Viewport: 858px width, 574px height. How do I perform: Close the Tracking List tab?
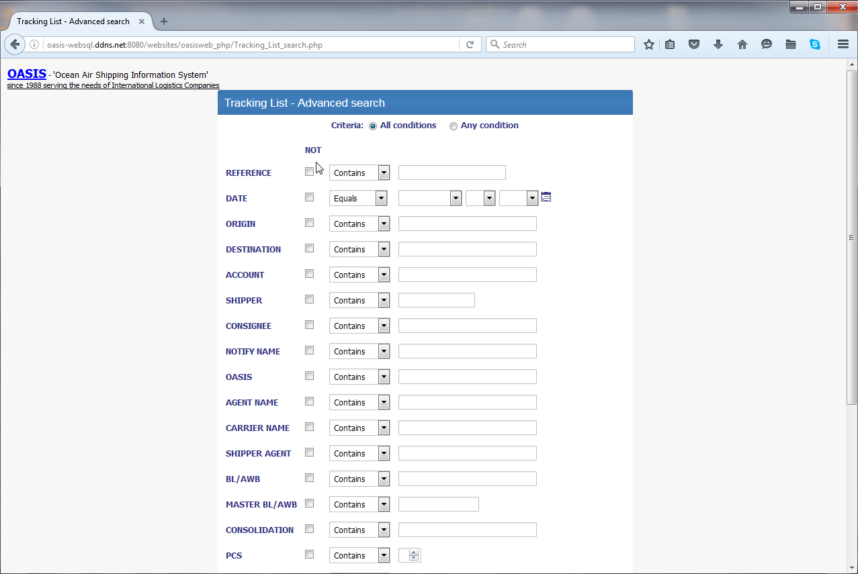(142, 21)
